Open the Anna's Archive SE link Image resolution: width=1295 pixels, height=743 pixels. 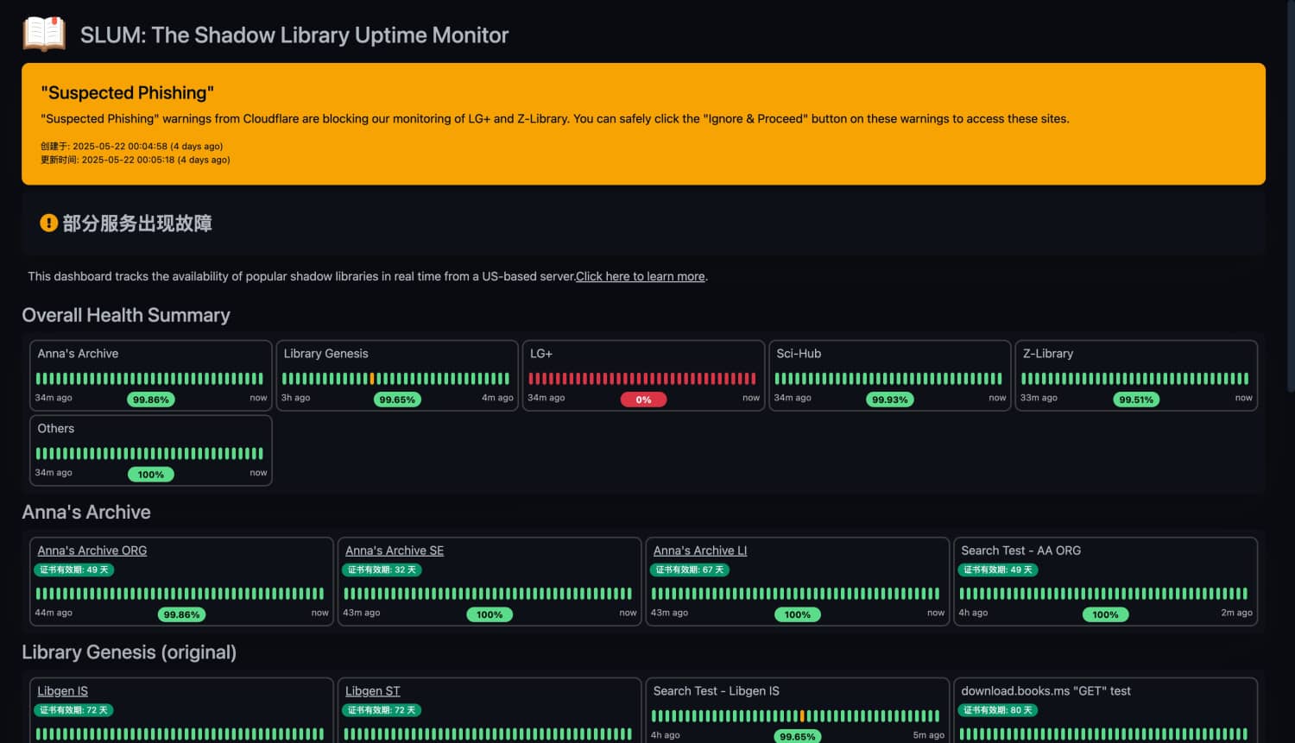click(x=395, y=551)
